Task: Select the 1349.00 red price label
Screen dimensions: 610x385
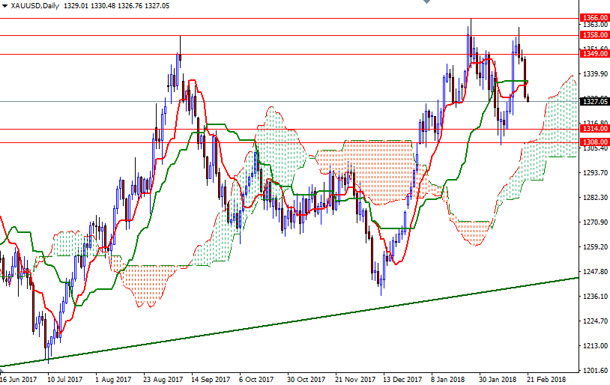Action: [594, 53]
